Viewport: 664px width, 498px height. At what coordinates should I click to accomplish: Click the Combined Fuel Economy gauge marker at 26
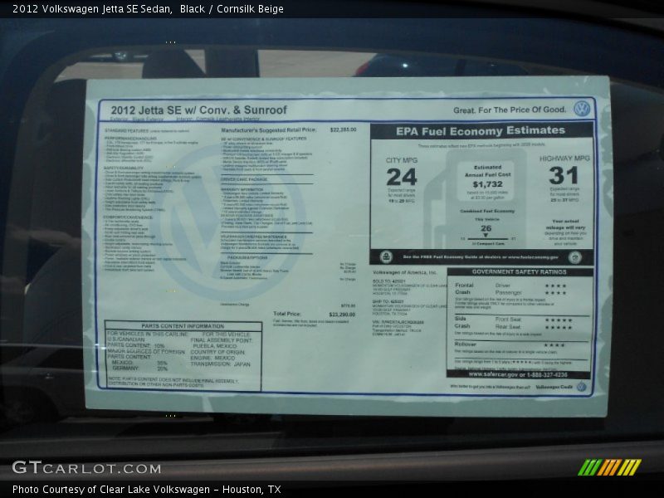pyautogui.click(x=486, y=235)
